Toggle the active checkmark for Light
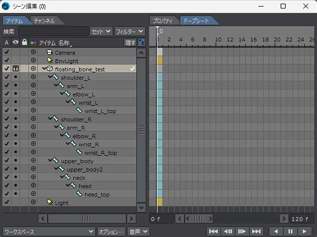This screenshot has height=237, width=317. point(6,203)
